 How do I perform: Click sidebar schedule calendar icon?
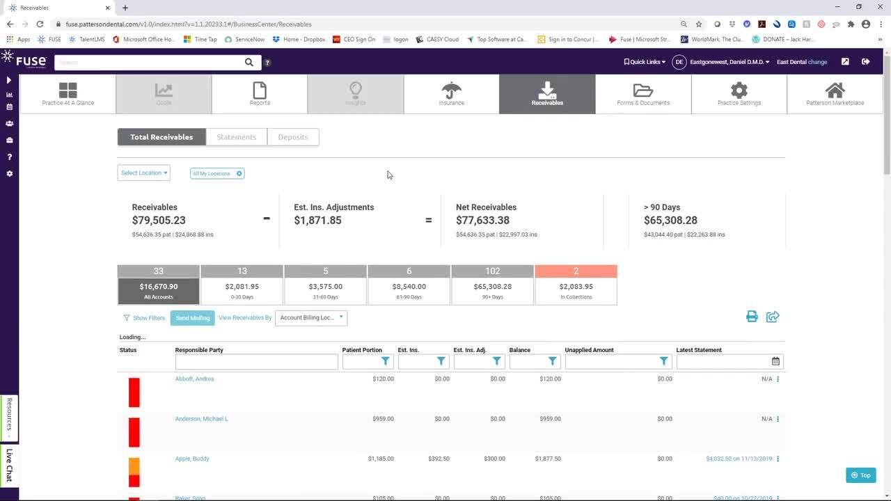pos(9,107)
